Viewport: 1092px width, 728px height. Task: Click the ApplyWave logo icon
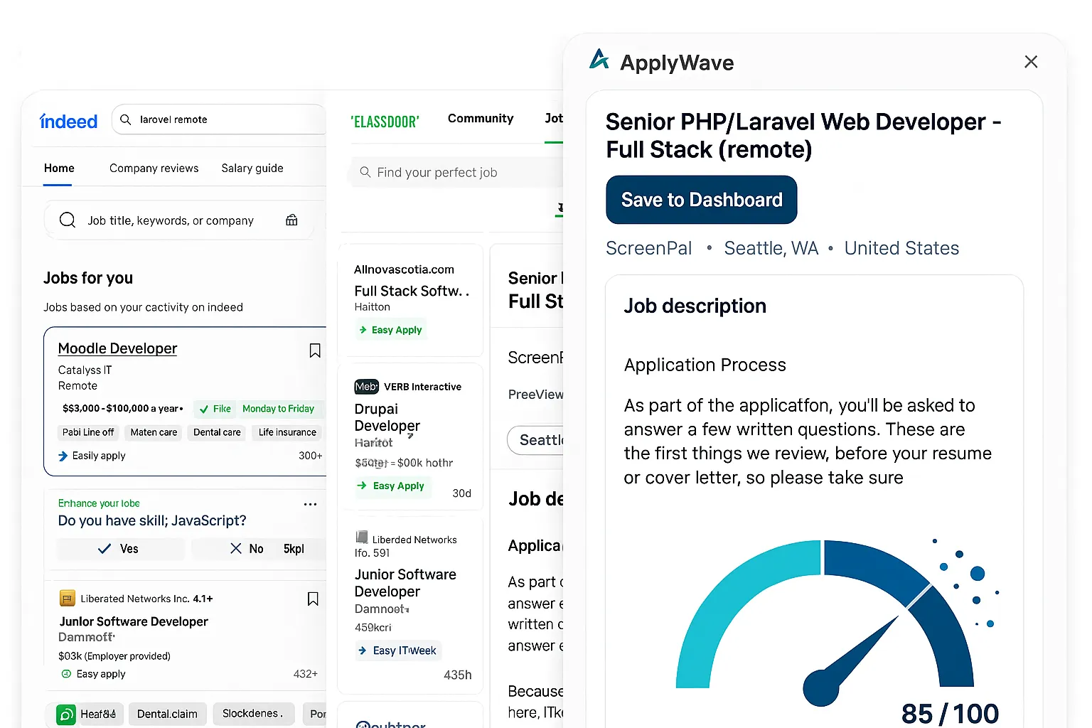pyautogui.click(x=599, y=60)
